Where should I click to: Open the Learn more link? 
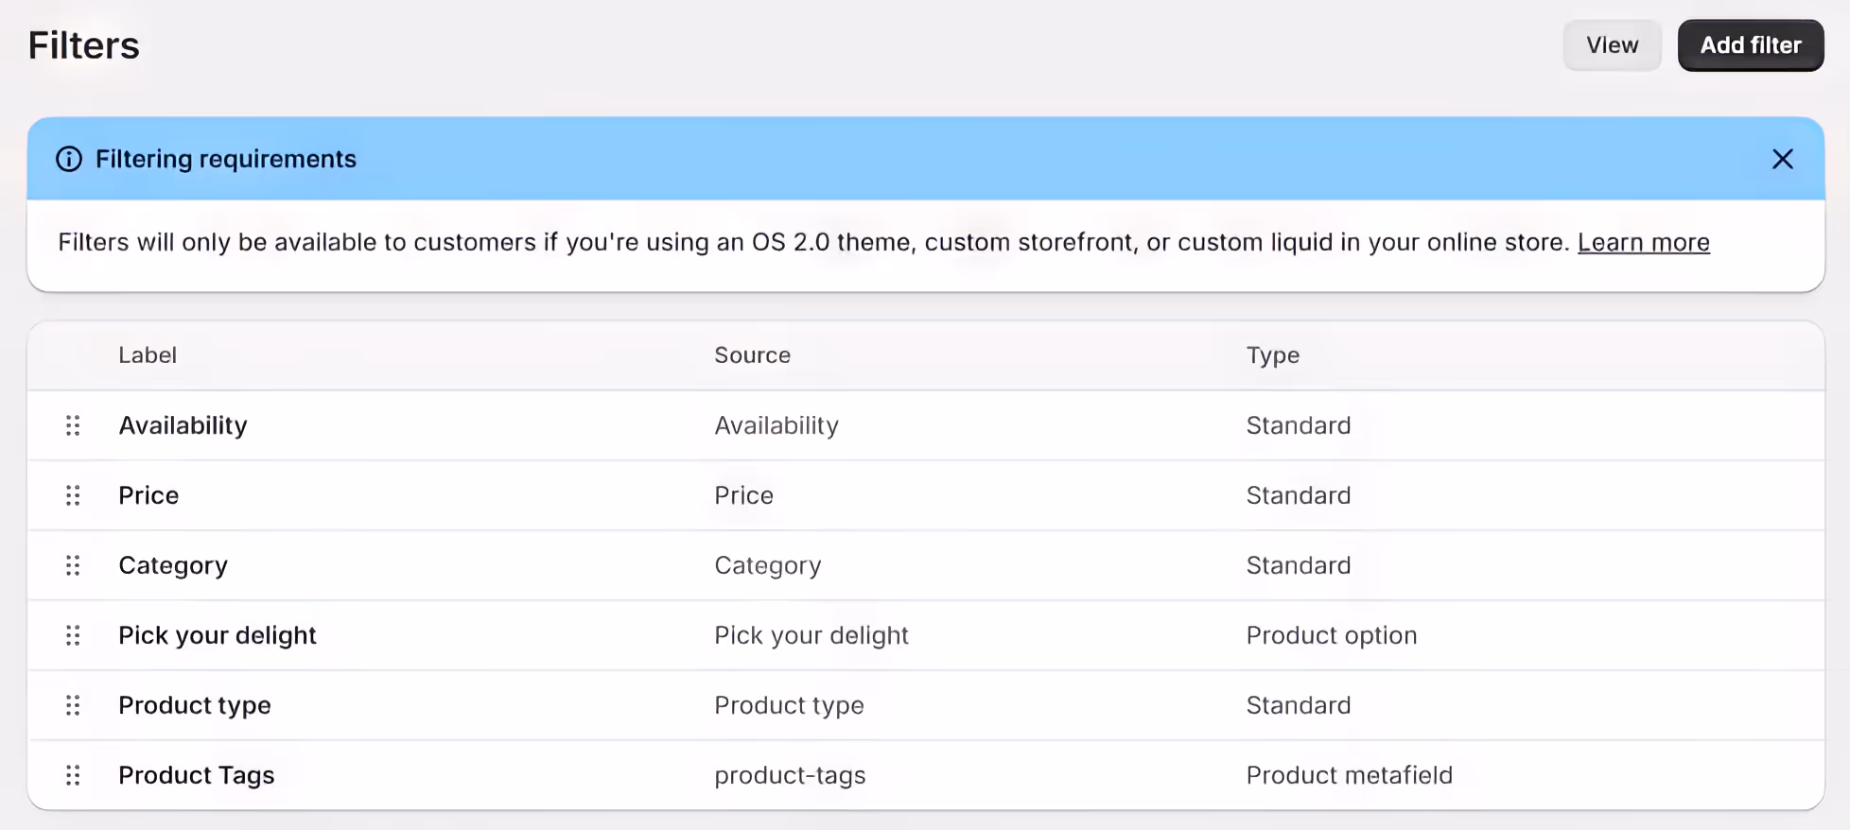[1643, 243]
